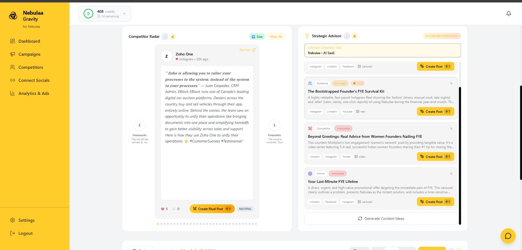Viewport: 522px width, 250px height.
Task: Open Competitor Radar info icon
Action: [165, 37]
